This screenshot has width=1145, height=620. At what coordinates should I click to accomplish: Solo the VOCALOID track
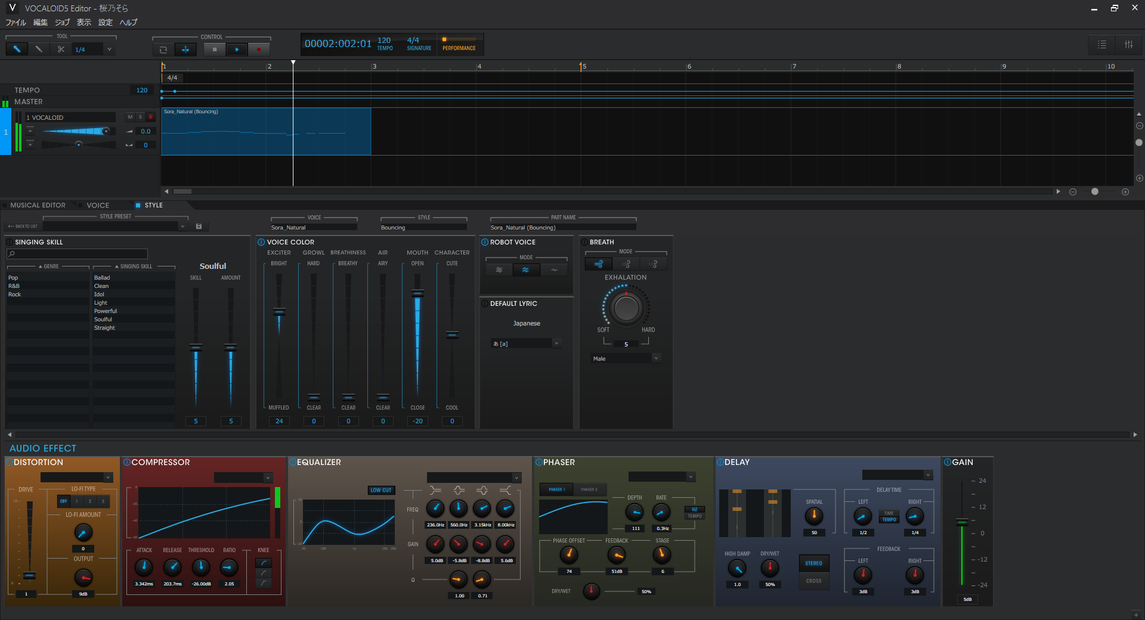tap(141, 117)
